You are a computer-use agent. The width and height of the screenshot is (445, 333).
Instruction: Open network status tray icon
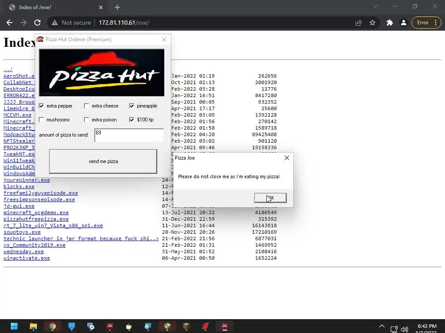pyautogui.click(x=394, y=329)
